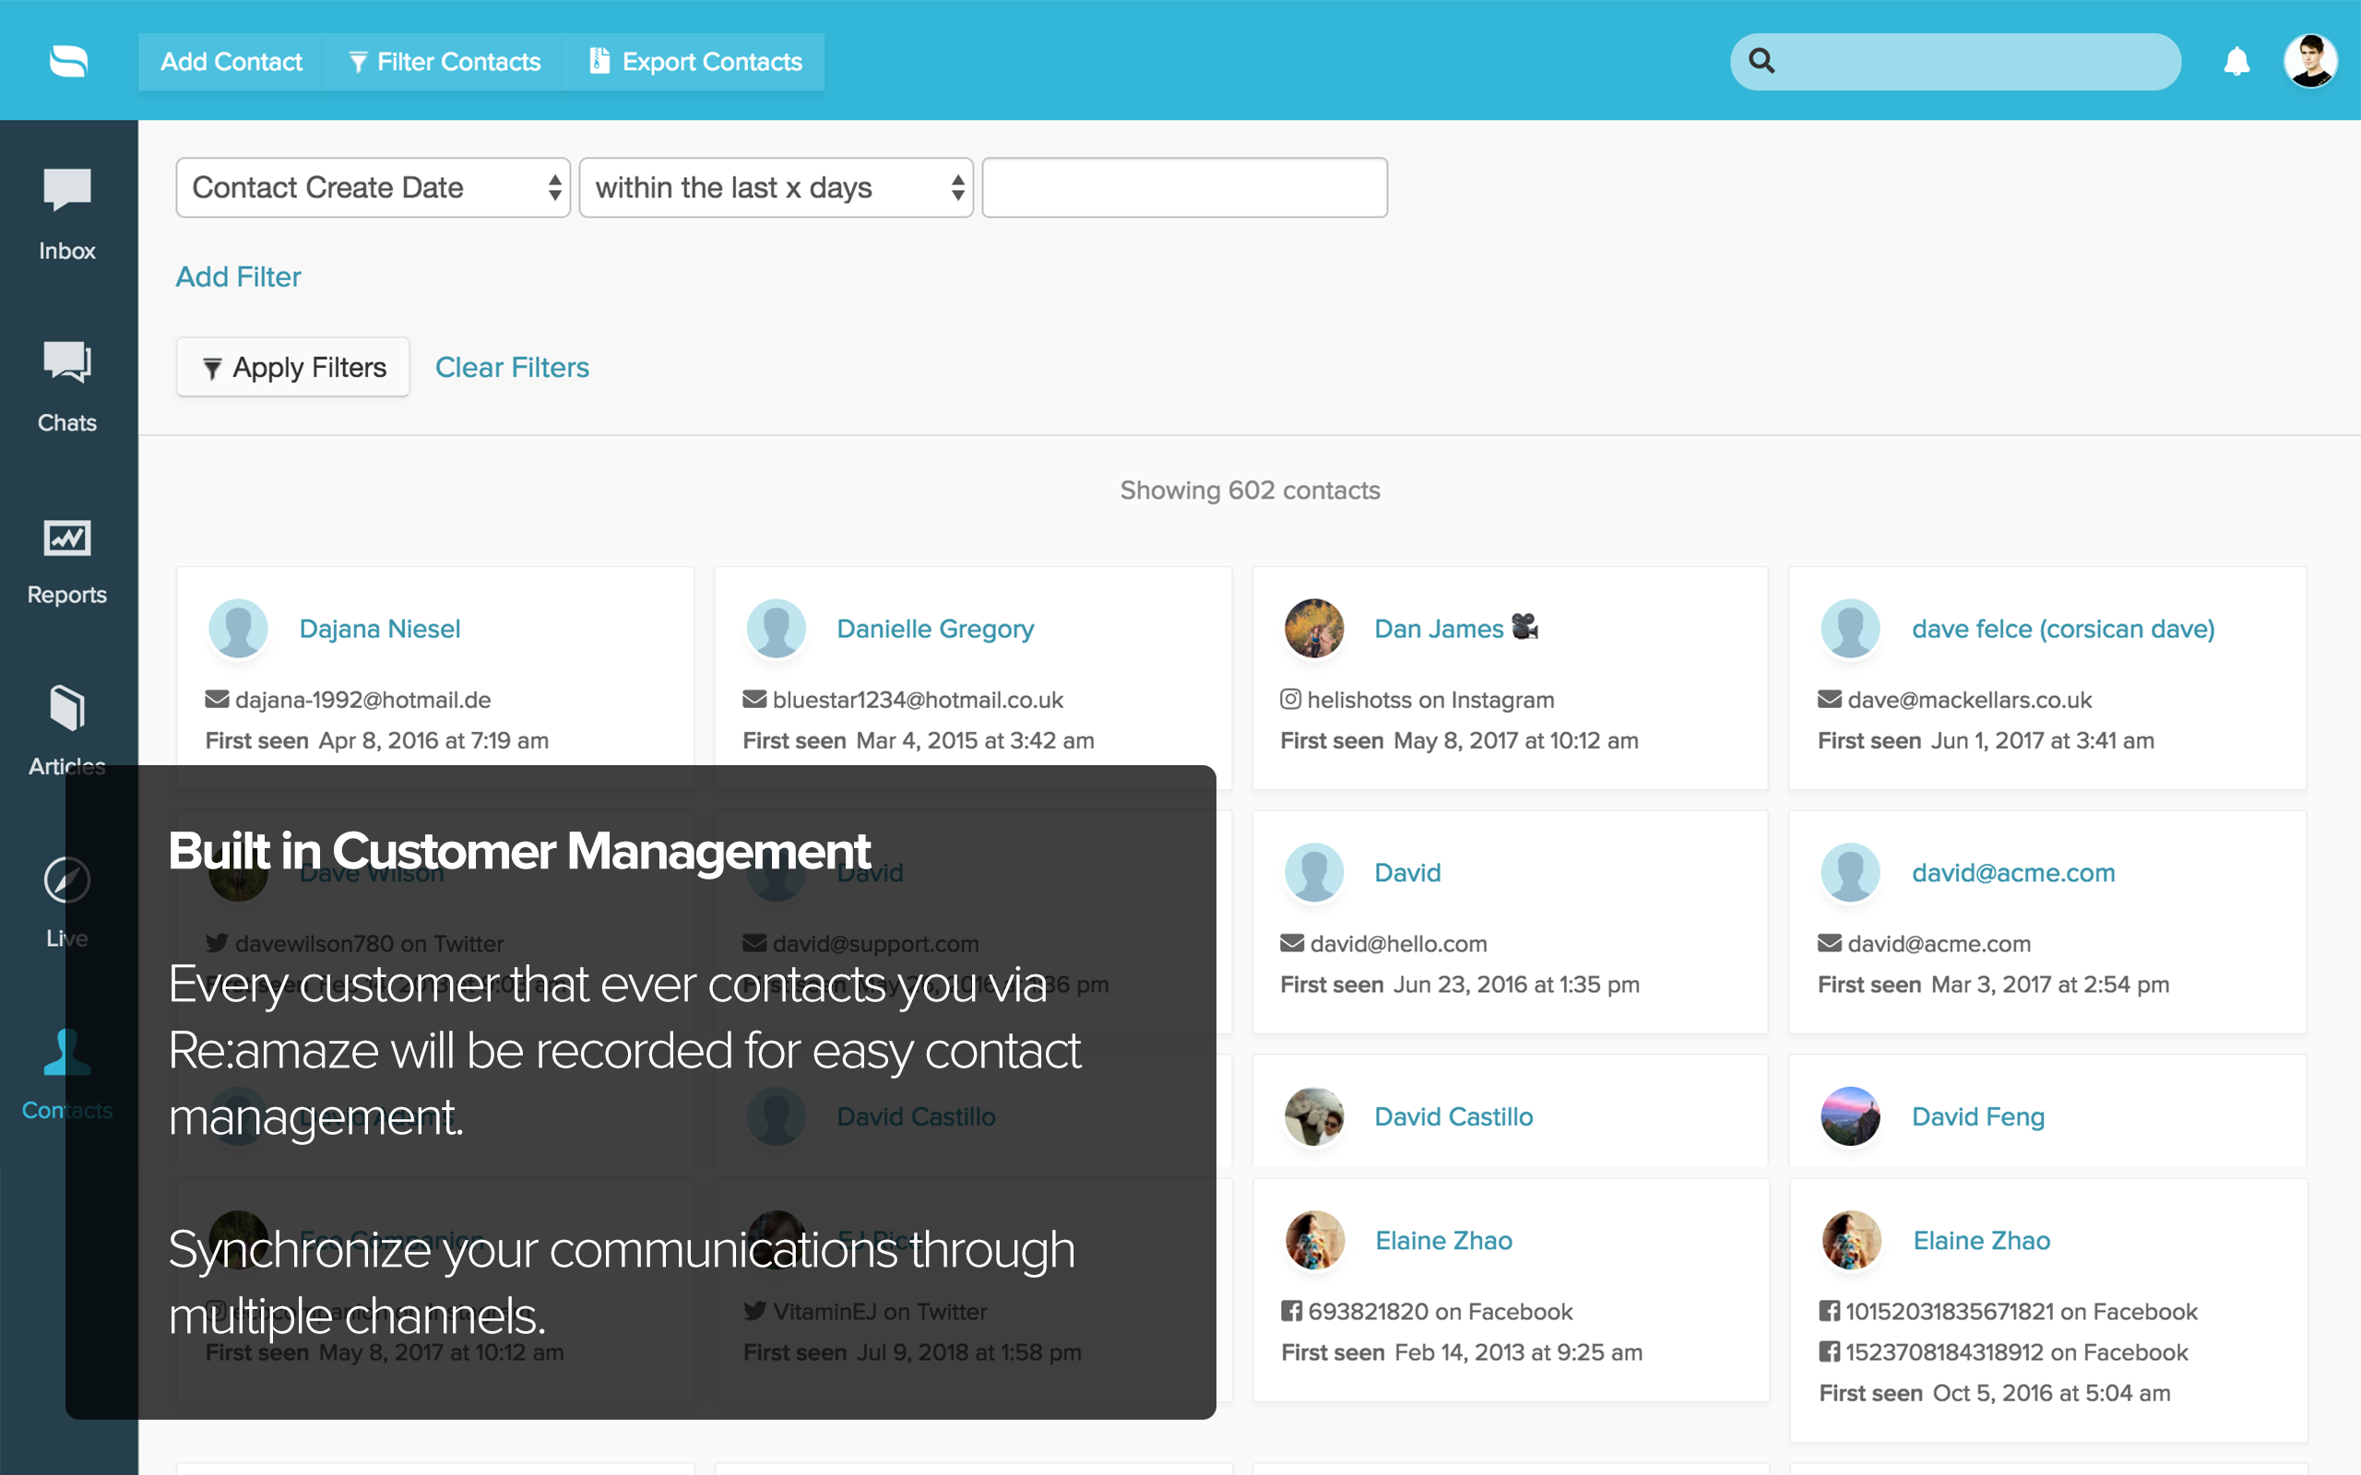
Task: Click Danielle Gregory placeholder avatar
Action: tap(776, 628)
